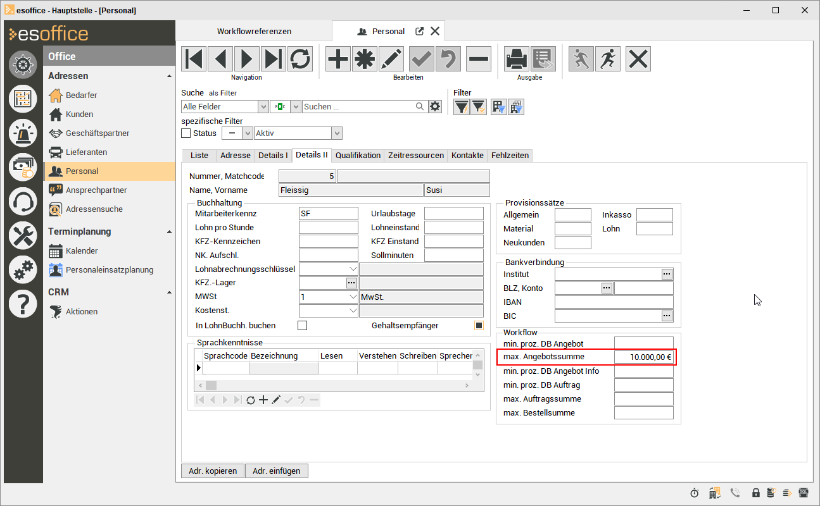Image resolution: width=820 pixels, height=506 pixels.
Task: Delete record with minus toolbar icon
Action: click(x=479, y=59)
